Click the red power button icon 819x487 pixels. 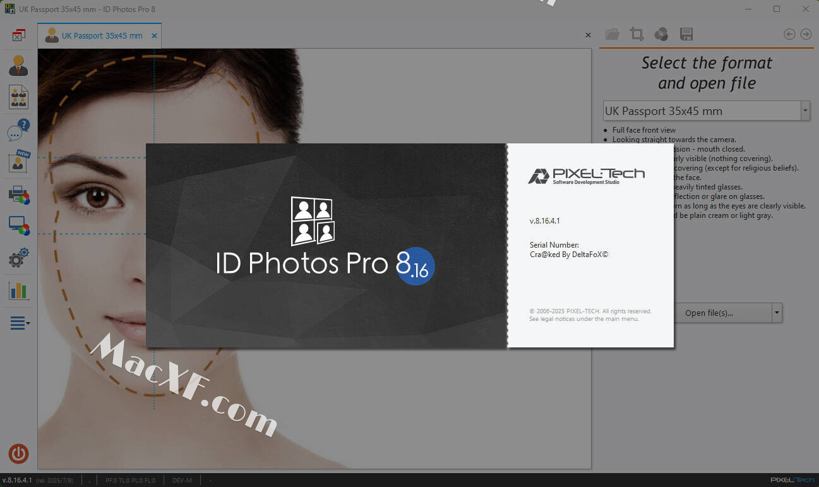[18, 454]
